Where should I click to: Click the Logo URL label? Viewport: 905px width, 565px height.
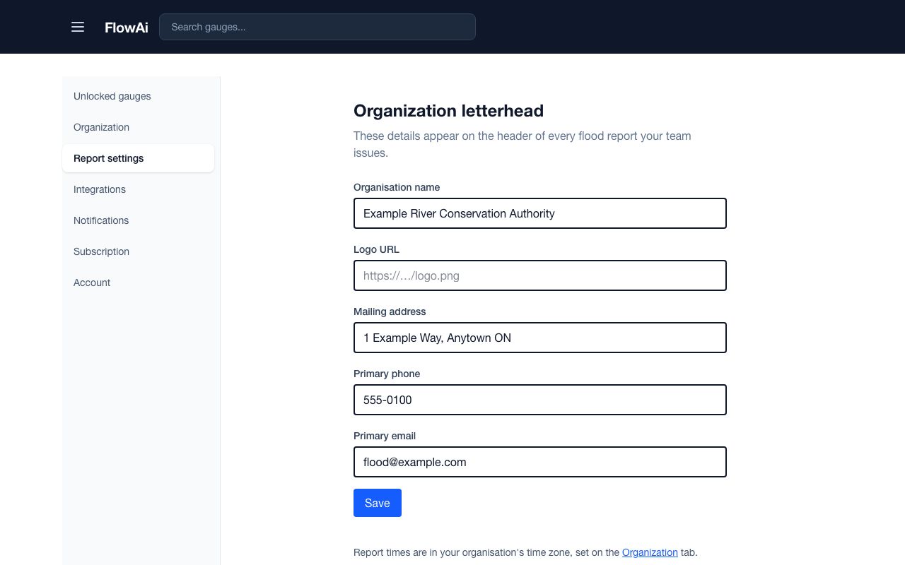376,249
